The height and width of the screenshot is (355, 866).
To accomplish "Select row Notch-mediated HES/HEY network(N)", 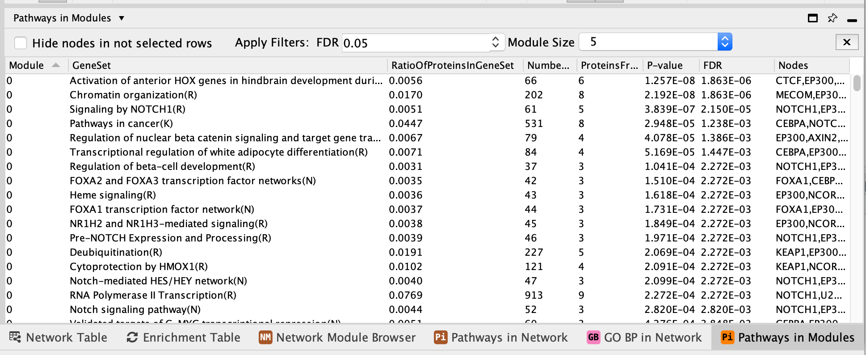I will point(427,281).
